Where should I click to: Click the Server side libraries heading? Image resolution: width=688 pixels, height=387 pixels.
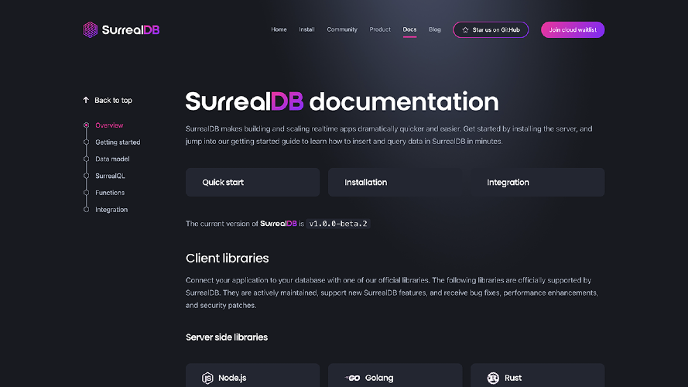[227, 337]
